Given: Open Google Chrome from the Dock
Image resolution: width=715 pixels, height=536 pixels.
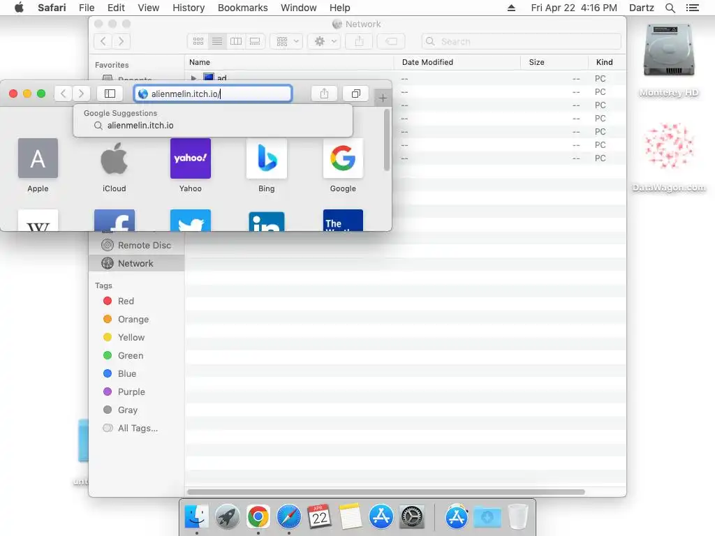Looking at the screenshot, I should pos(258,517).
